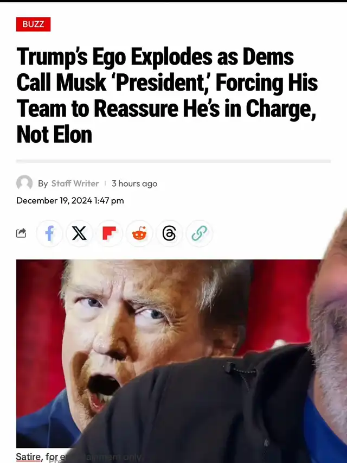Screen dimensions: 347x463
Task: Click the gray divider under the headline
Action: point(173,161)
